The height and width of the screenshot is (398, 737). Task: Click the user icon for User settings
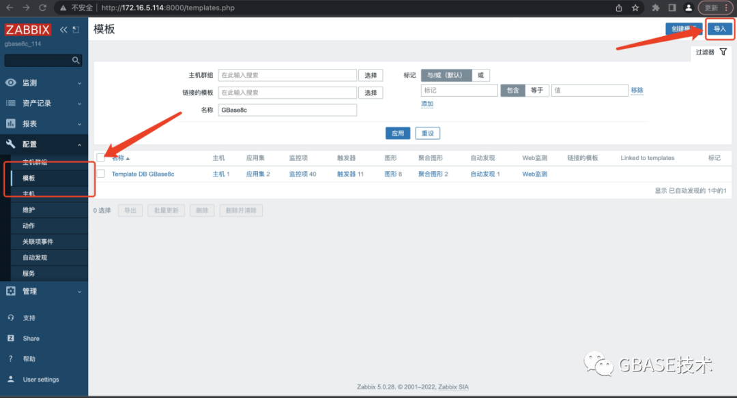click(x=11, y=379)
